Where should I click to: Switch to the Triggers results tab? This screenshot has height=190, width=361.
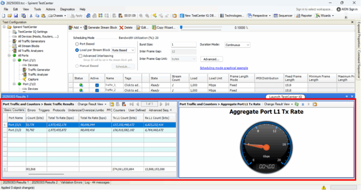tap(44, 110)
